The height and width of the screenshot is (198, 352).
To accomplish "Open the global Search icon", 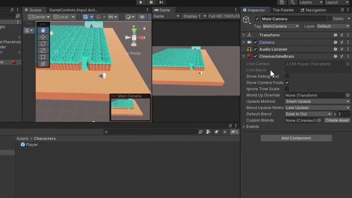I will click(x=293, y=2).
